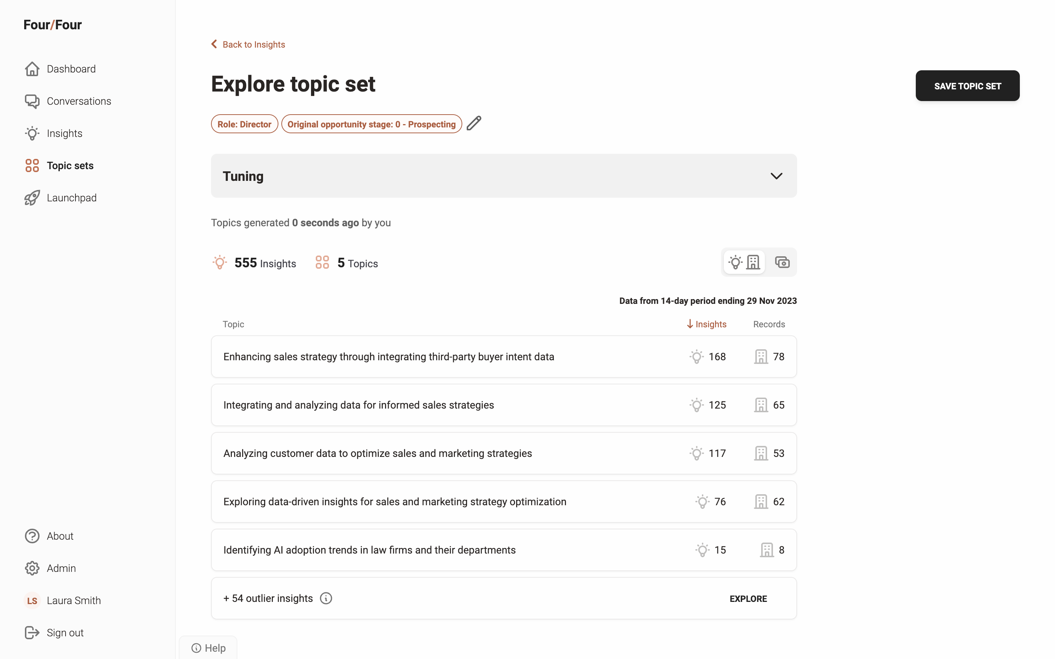Click the Dashboard home icon
Viewport: 1055px width, 659px height.
[x=32, y=69]
